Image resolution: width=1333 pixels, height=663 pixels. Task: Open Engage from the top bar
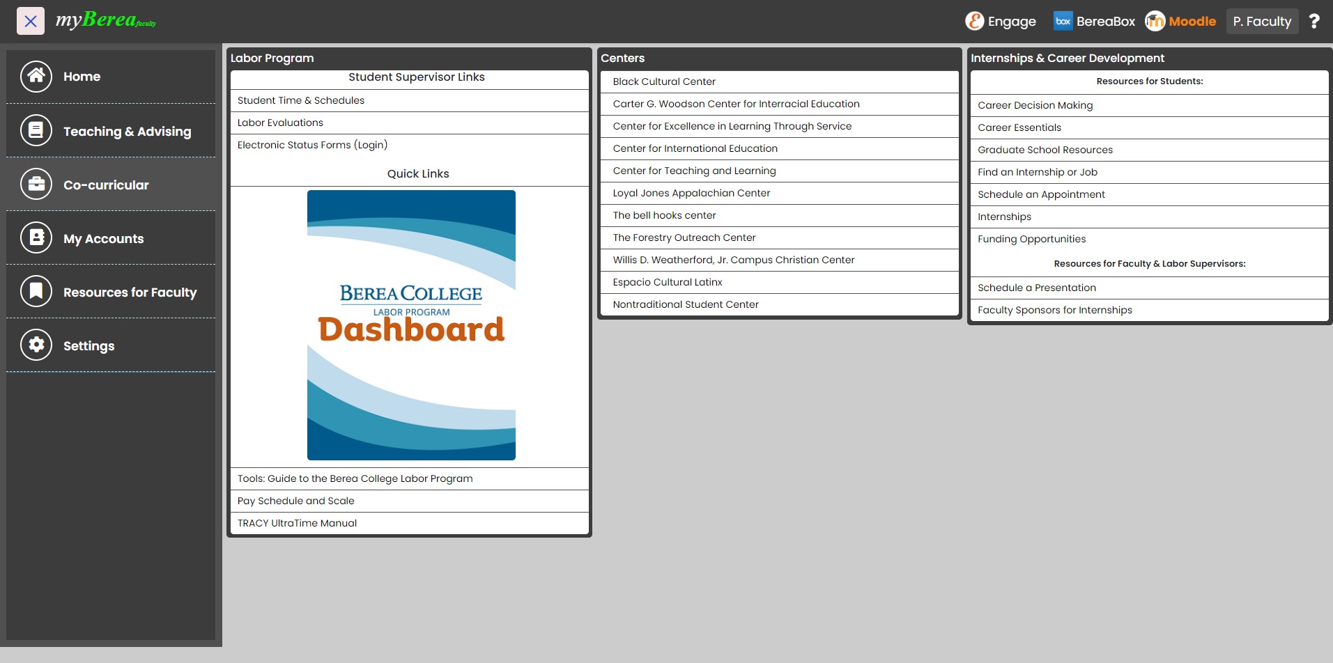pyautogui.click(x=1001, y=22)
